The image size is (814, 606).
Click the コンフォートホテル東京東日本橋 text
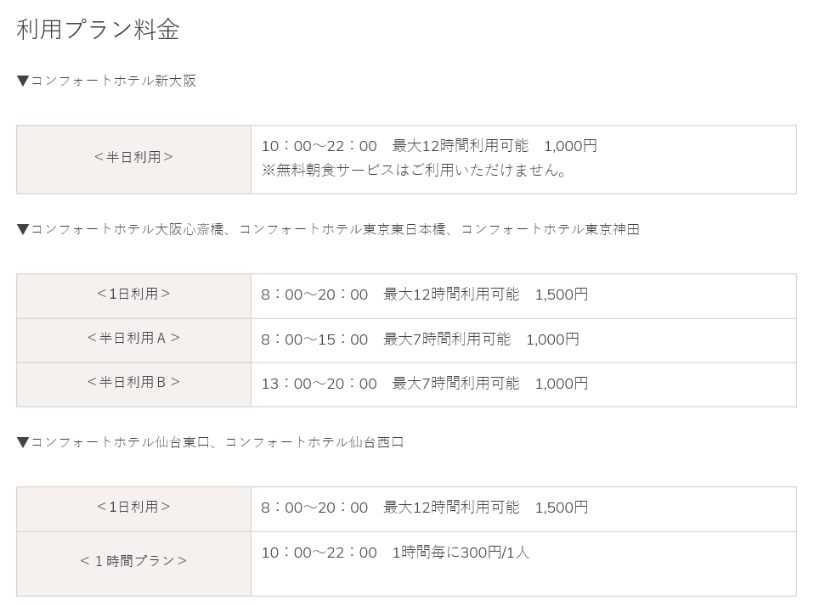342,229
